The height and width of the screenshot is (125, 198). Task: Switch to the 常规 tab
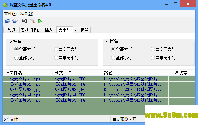11,30
